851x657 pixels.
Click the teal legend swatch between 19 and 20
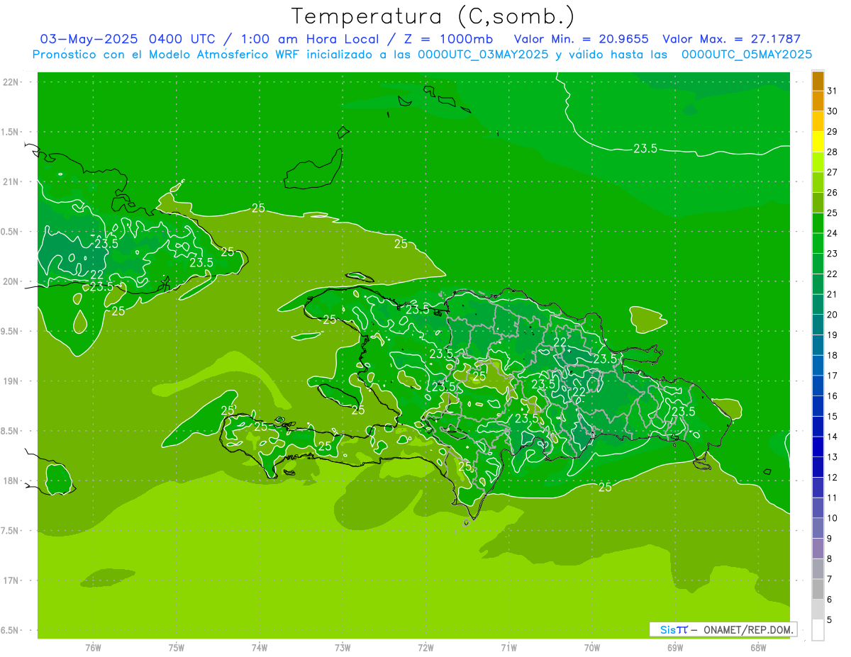[818, 325]
